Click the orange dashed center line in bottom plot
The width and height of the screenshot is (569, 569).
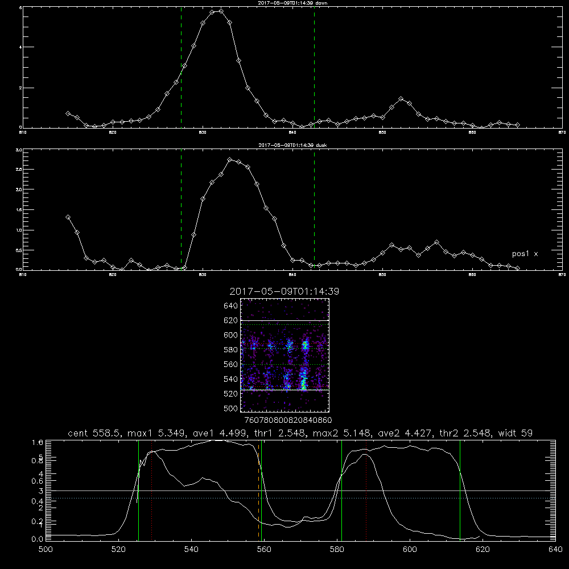pyautogui.click(x=259, y=490)
